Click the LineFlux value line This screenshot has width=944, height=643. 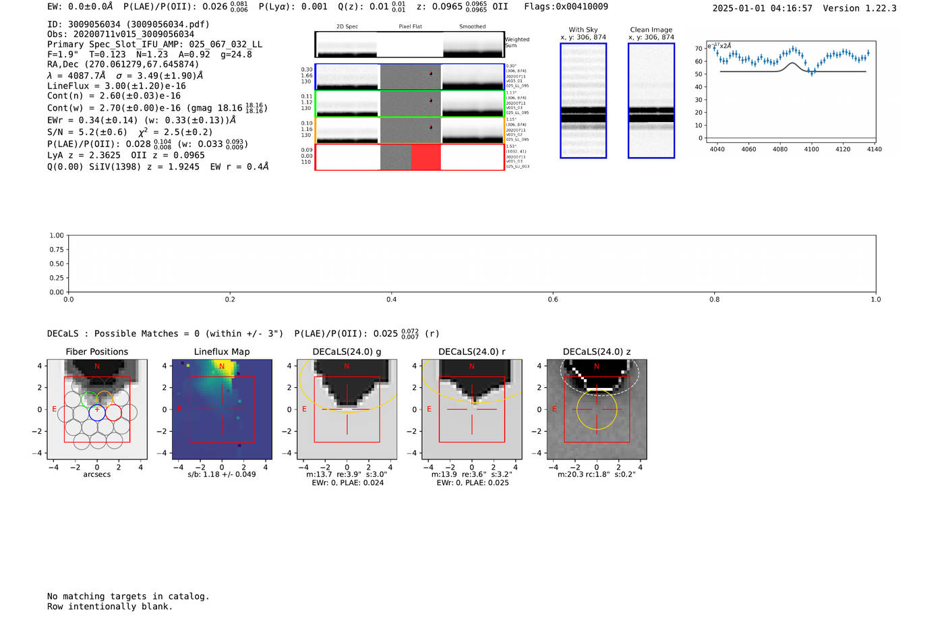pos(117,86)
